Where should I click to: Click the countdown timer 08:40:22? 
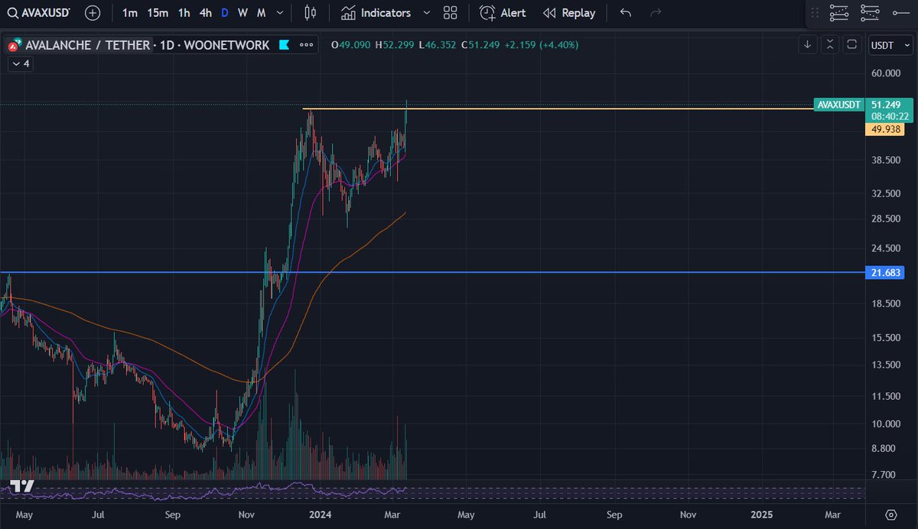(x=889, y=116)
